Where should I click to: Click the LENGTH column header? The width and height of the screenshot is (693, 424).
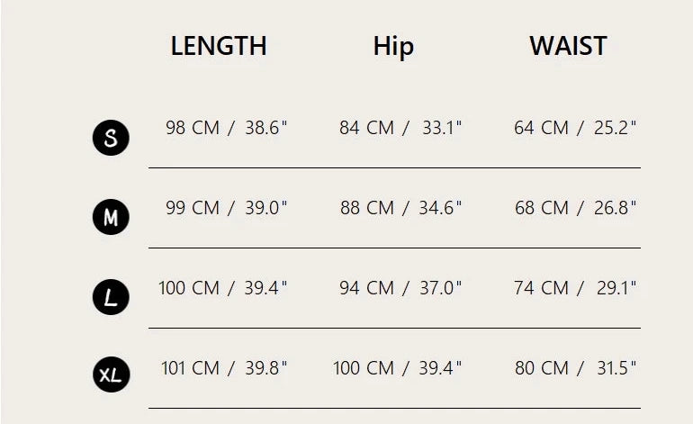coord(219,47)
